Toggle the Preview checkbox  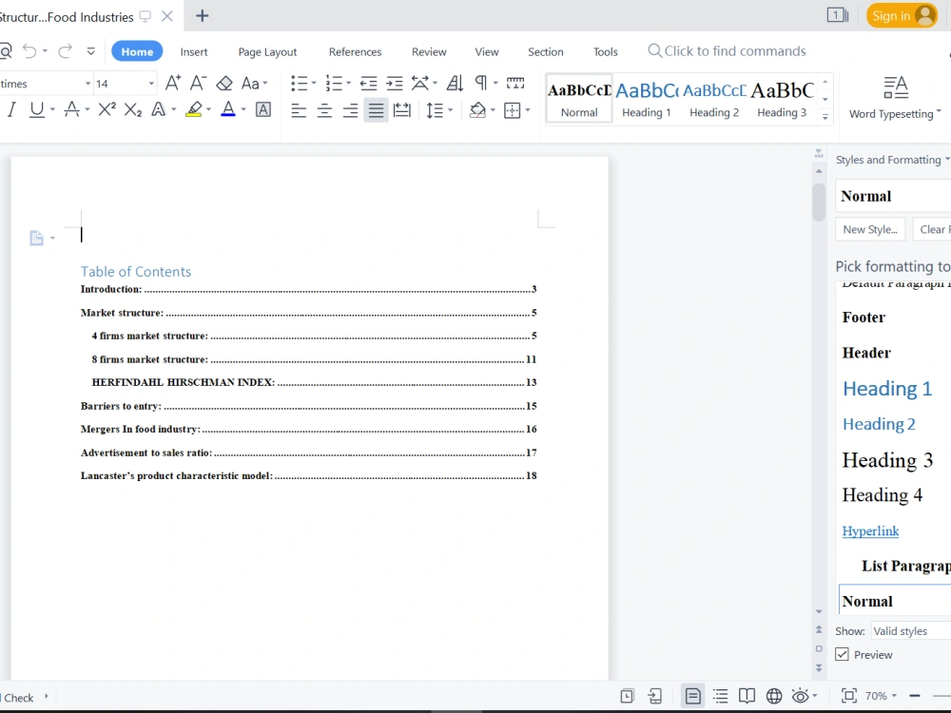(842, 654)
